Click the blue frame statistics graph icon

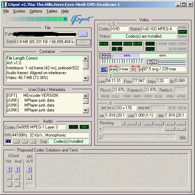[x=104, y=69]
